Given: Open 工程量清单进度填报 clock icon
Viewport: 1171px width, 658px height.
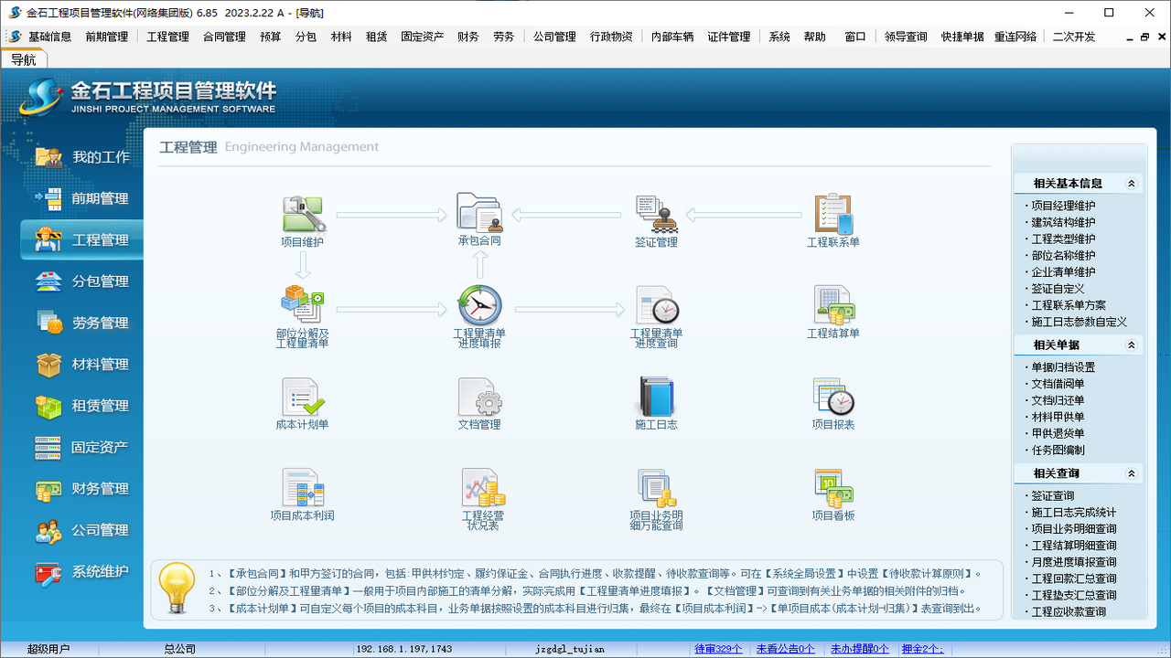Looking at the screenshot, I should (479, 305).
